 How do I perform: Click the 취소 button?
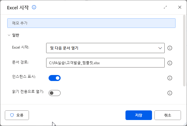tap(168, 115)
